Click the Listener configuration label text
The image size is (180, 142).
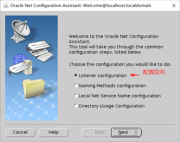tap(103, 76)
